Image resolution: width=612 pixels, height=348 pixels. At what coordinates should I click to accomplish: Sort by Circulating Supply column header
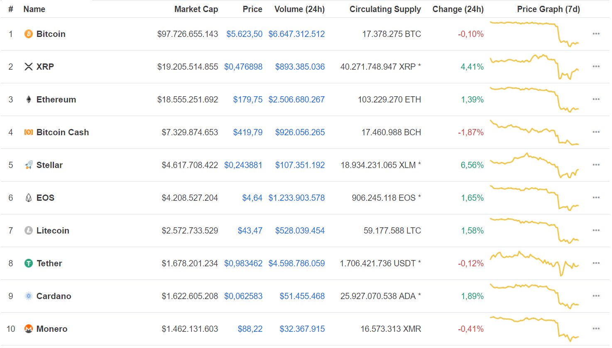pyautogui.click(x=385, y=9)
